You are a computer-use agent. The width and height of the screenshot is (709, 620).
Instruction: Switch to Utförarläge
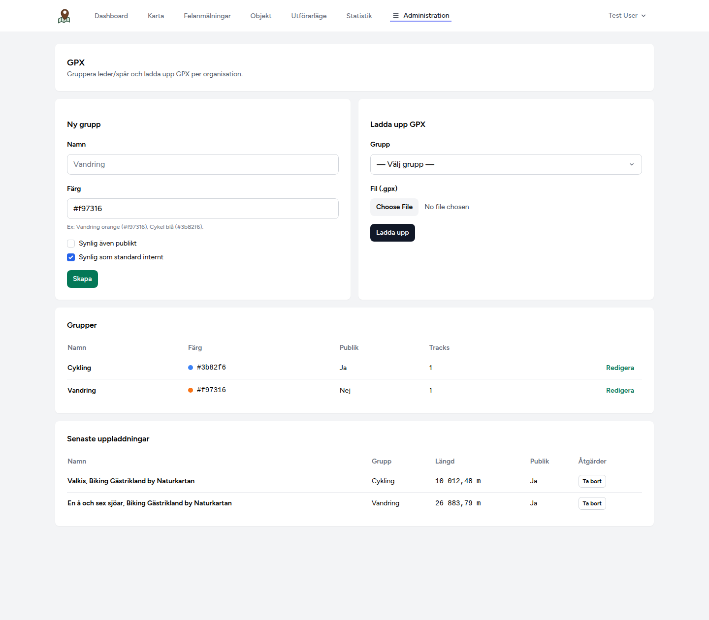click(x=309, y=16)
